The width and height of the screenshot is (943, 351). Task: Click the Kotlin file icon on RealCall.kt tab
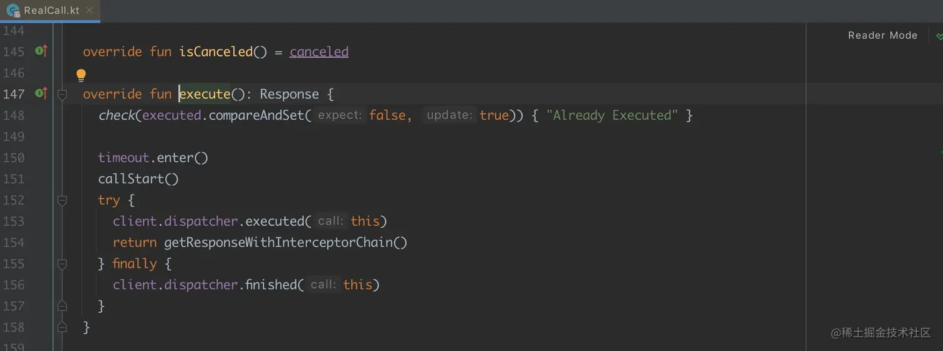coord(12,11)
